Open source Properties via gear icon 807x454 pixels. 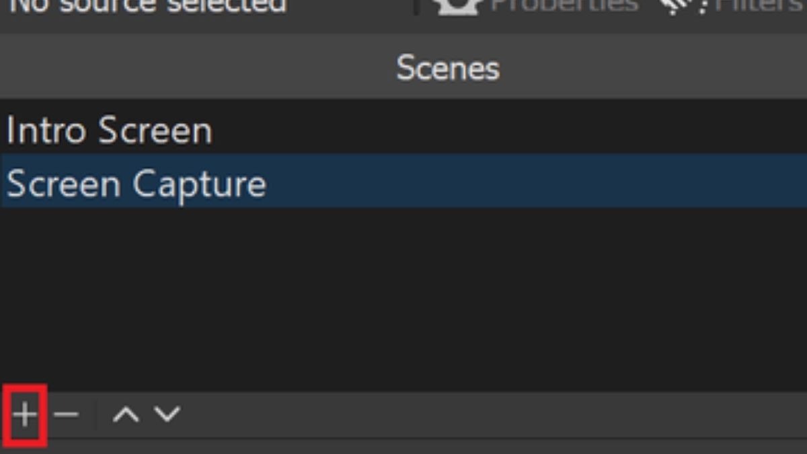[457, 7]
